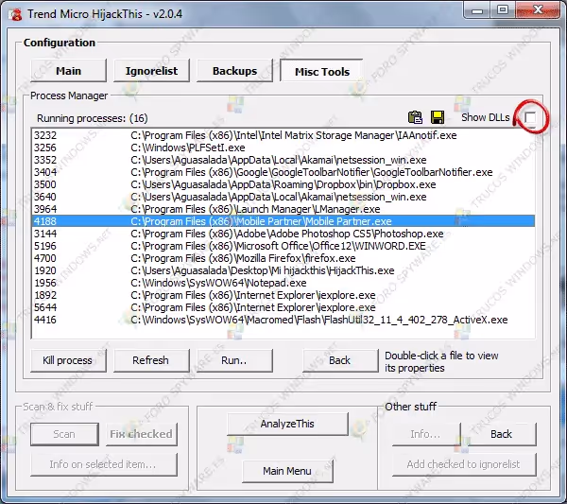Select process 3404 GoogleToolbarNotifier.exe row
Screen dimensions: 567x504
pos(283,172)
